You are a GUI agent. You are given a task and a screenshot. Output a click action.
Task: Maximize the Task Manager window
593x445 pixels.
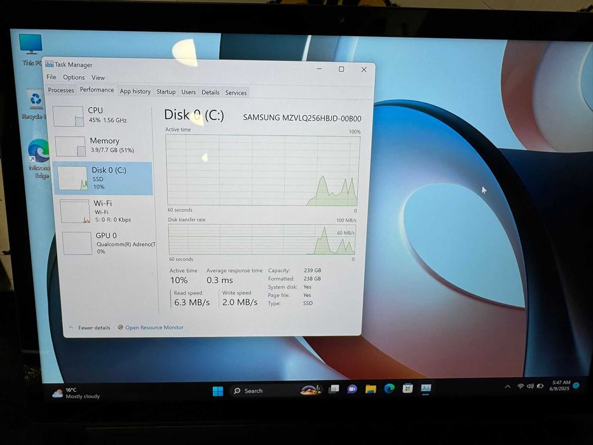pyautogui.click(x=341, y=69)
